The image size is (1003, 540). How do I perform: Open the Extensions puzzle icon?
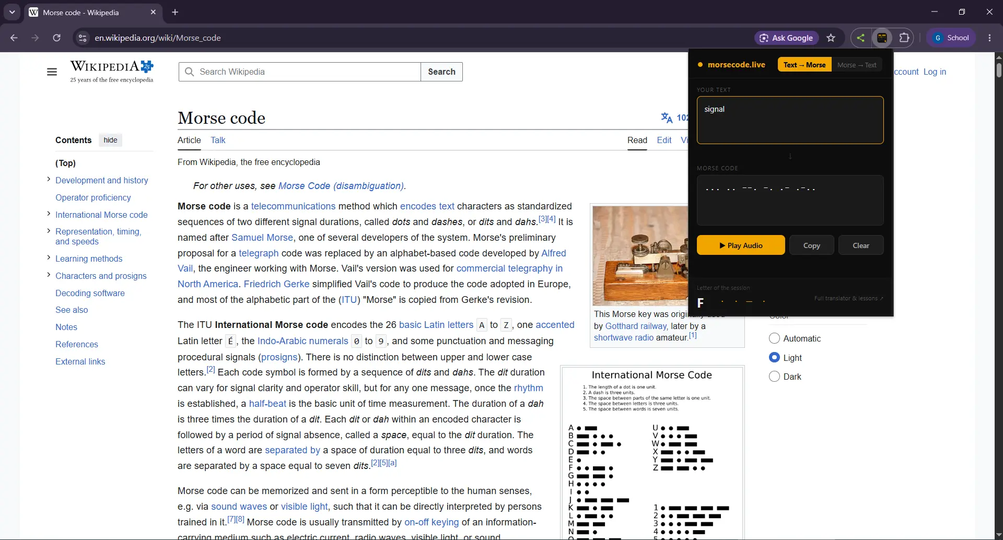(904, 38)
